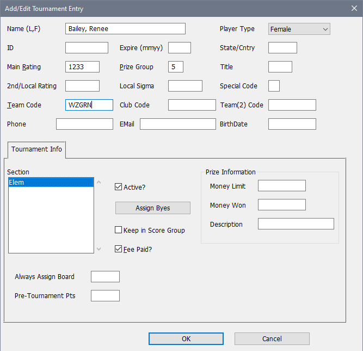Click into the EMail input field
This screenshot has width=363, height=351.
pos(177,124)
